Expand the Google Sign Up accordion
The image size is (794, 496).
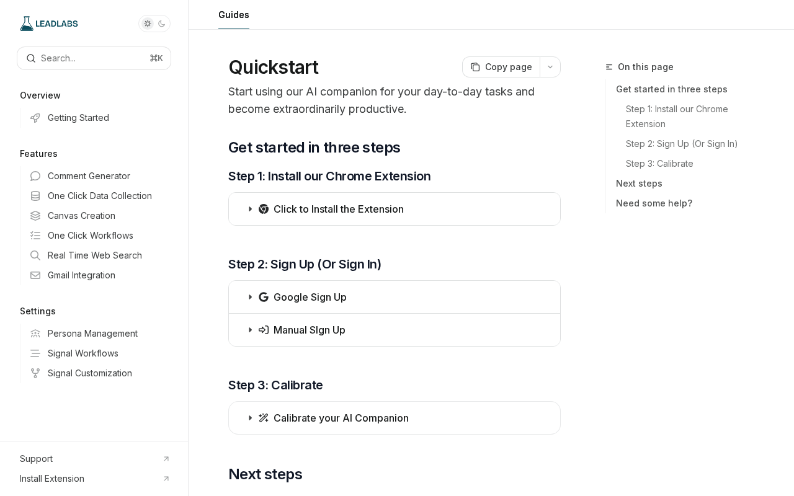310,297
